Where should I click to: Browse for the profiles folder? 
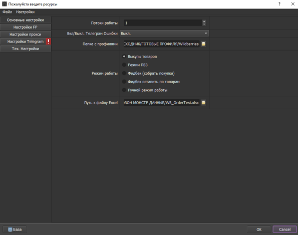pos(203,44)
